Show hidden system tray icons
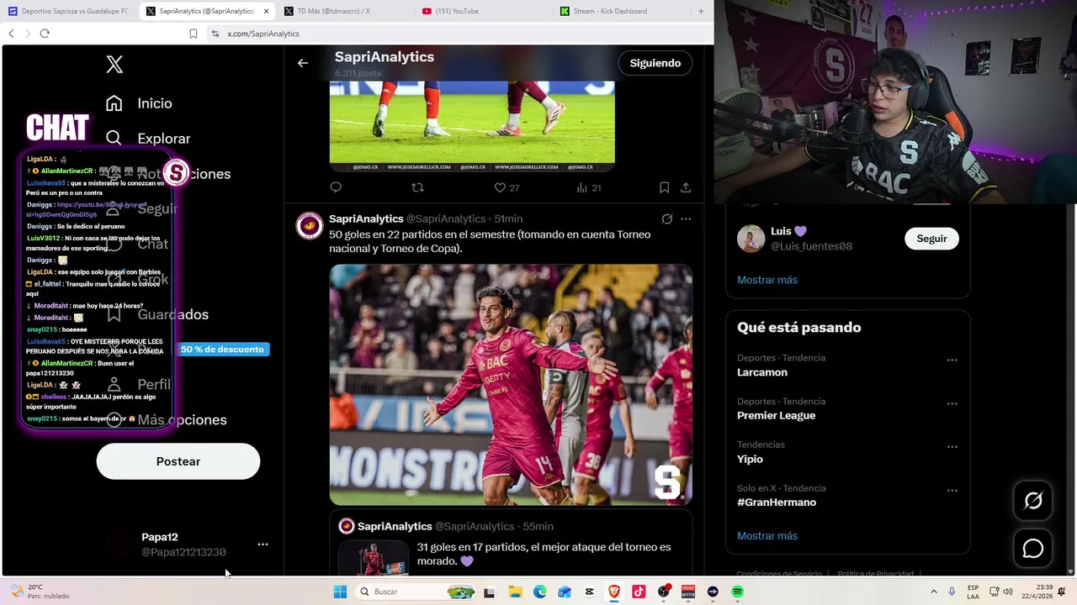This screenshot has width=1077, height=605. click(933, 592)
